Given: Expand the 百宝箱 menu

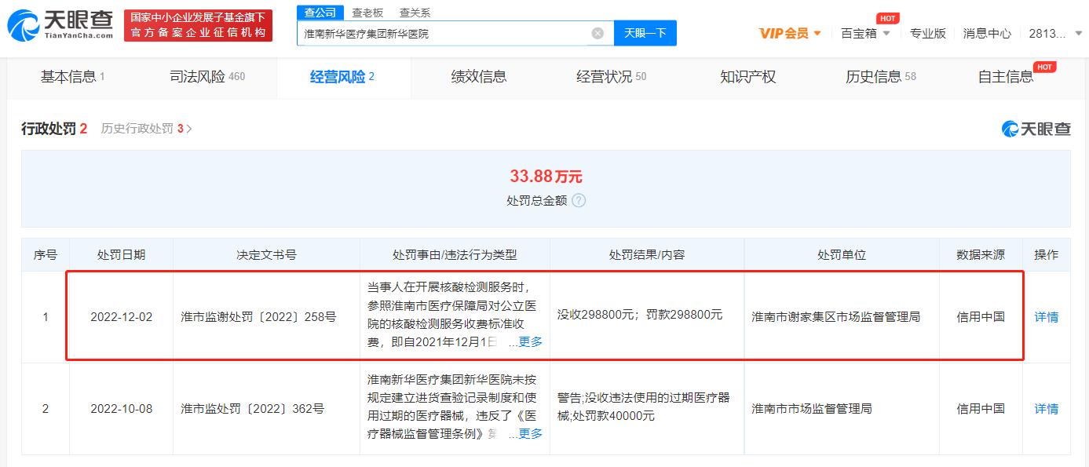Looking at the screenshot, I should pyautogui.click(x=865, y=33).
